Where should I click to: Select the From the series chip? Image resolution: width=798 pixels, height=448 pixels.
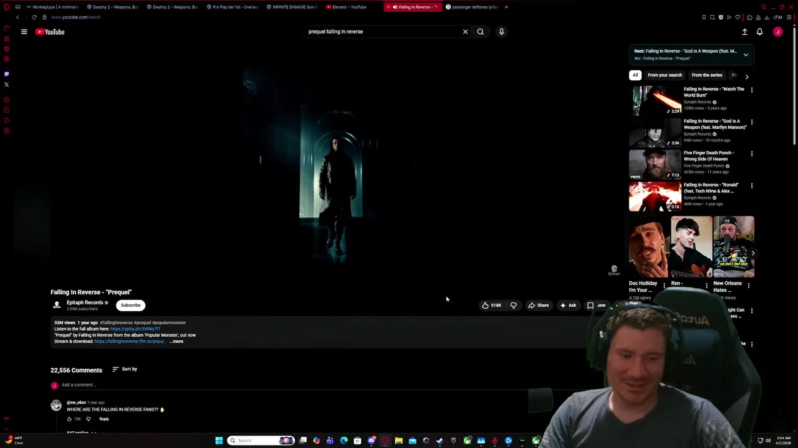[707, 75]
